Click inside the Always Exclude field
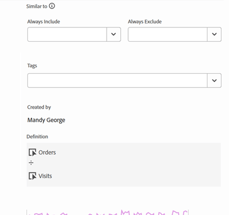This screenshot has height=215, width=229. pos(167,34)
